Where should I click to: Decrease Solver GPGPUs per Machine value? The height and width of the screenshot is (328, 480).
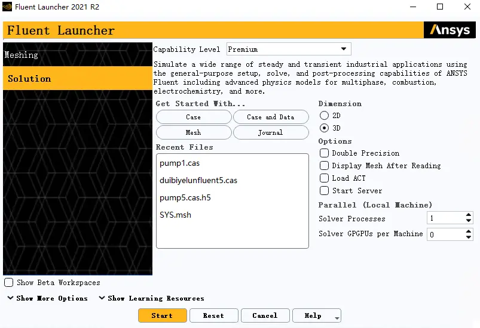pyautogui.click(x=469, y=237)
